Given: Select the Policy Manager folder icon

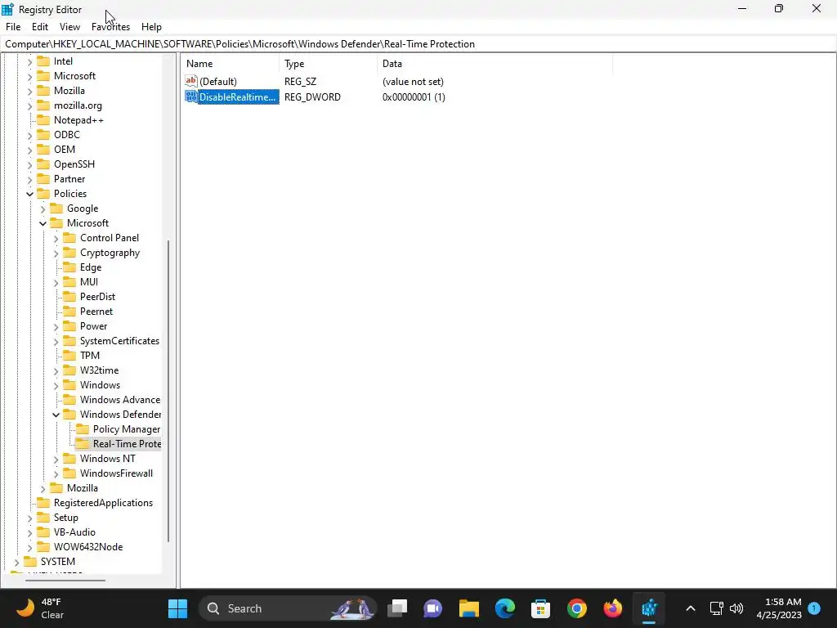Looking at the screenshot, I should click(83, 429).
